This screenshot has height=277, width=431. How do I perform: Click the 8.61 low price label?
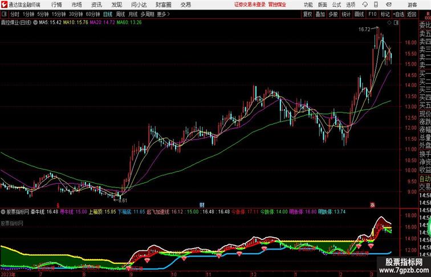coord(123,200)
